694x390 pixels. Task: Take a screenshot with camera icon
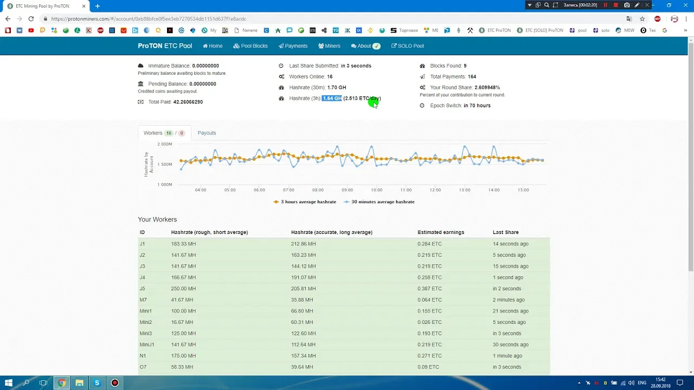[627, 5]
